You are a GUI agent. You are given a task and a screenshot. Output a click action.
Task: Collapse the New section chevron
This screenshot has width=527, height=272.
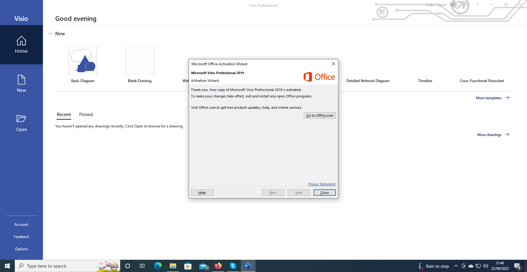point(50,34)
